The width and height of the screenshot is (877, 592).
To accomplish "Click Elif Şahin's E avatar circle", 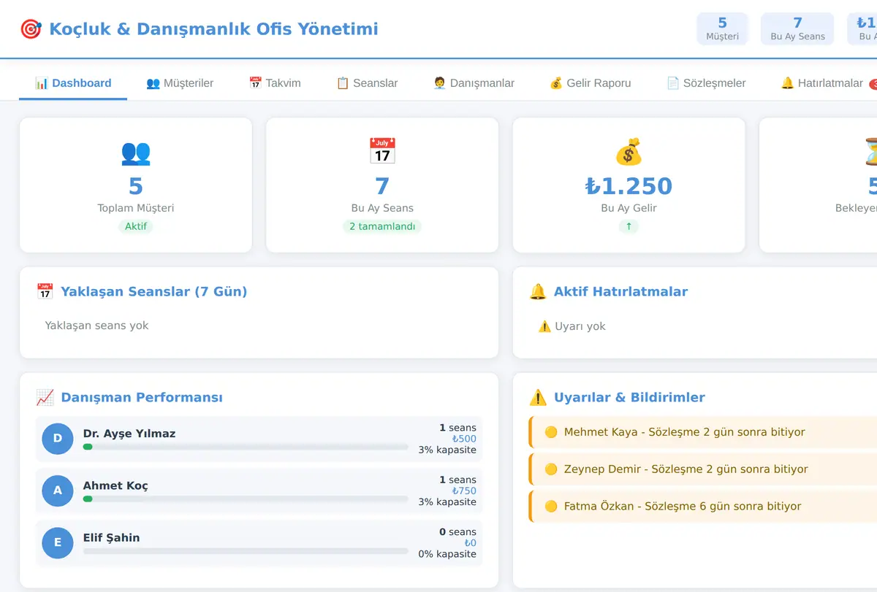I will [58, 543].
